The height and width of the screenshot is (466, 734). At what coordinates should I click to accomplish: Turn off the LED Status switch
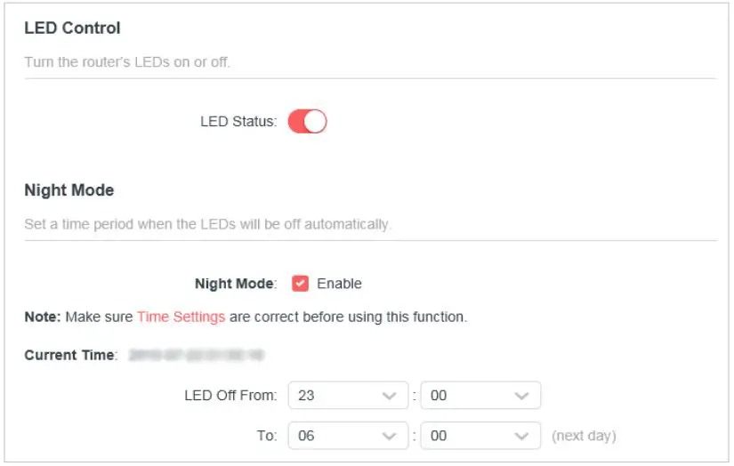308,121
